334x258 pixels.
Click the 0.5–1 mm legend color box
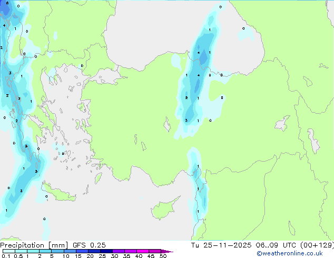coord(21,251)
